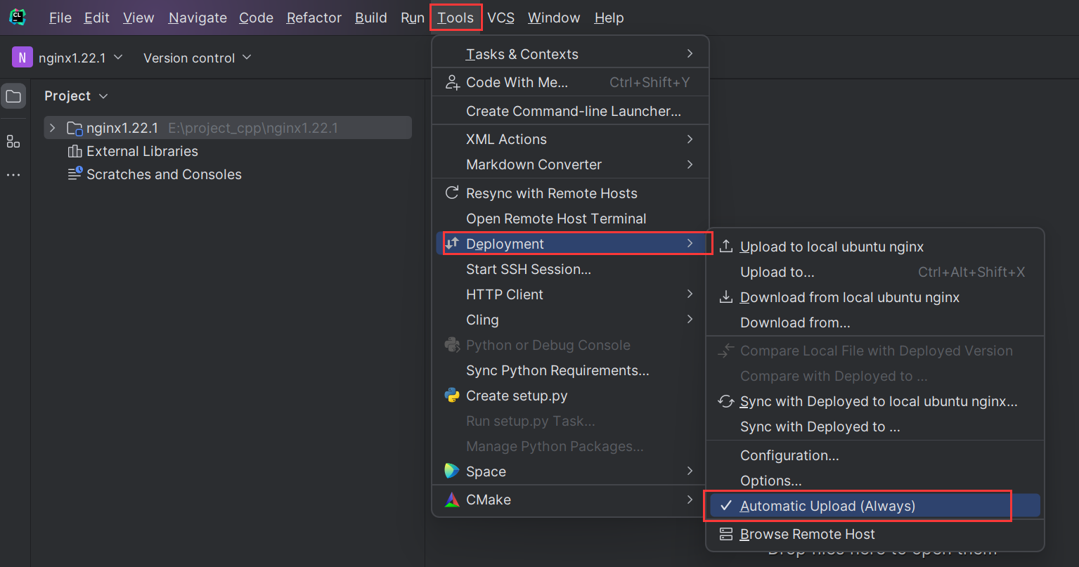Click the Space logo icon
1079x567 pixels.
click(x=452, y=471)
